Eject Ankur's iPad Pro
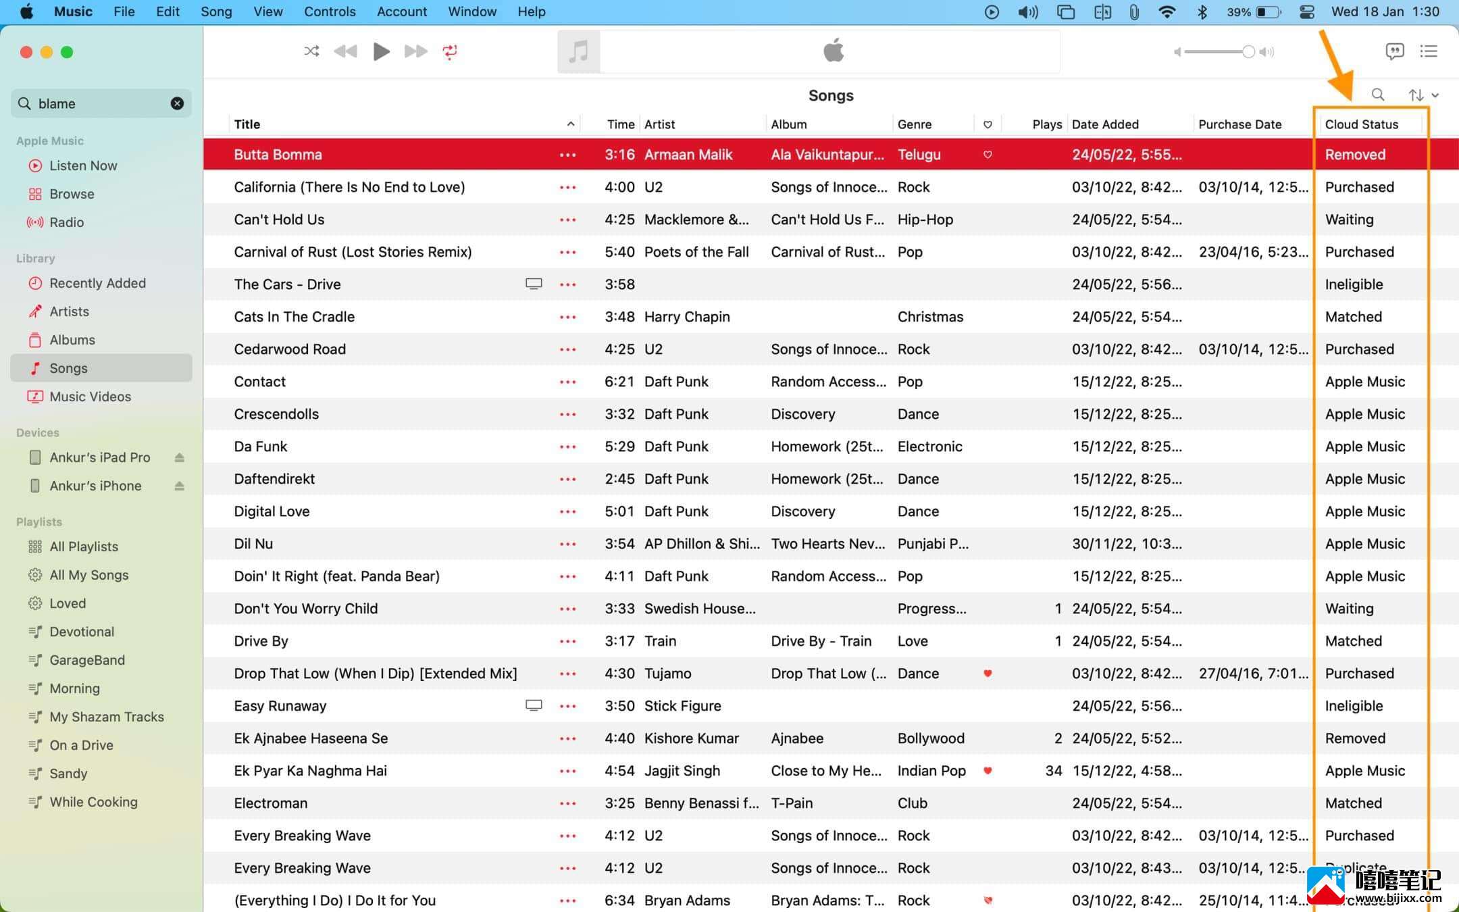 [x=179, y=457]
